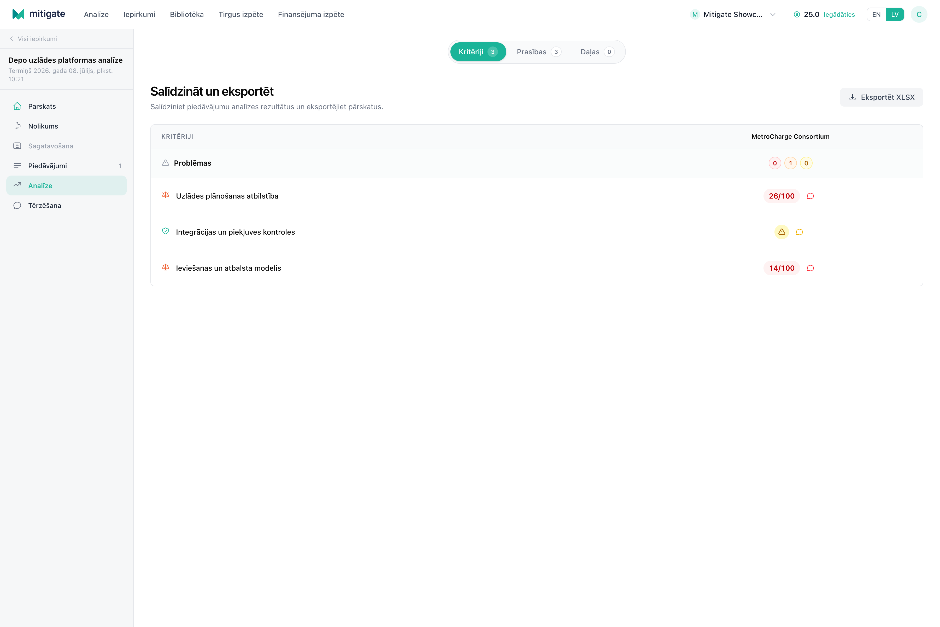Click the yellow 0 problems badge
940x627 pixels.
[x=806, y=163]
